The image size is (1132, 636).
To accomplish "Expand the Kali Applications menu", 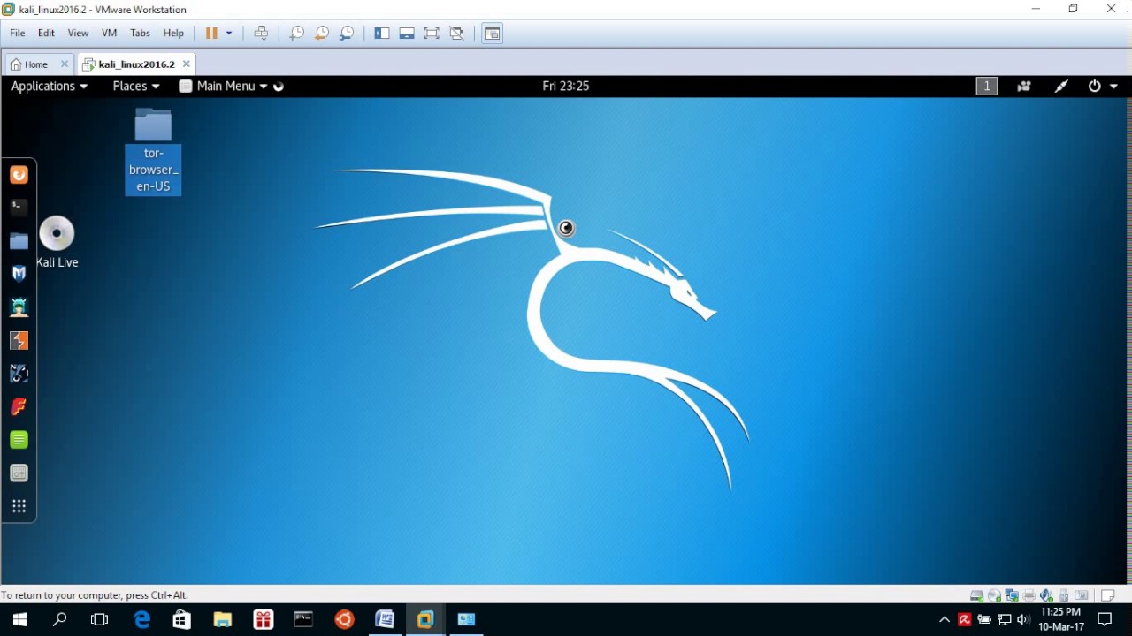I will (x=50, y=86).
